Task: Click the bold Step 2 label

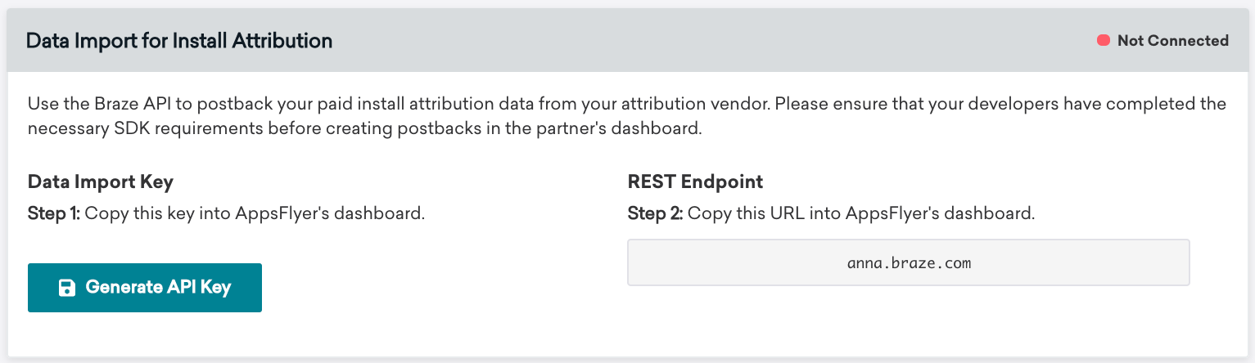Action: click(656, 214)
